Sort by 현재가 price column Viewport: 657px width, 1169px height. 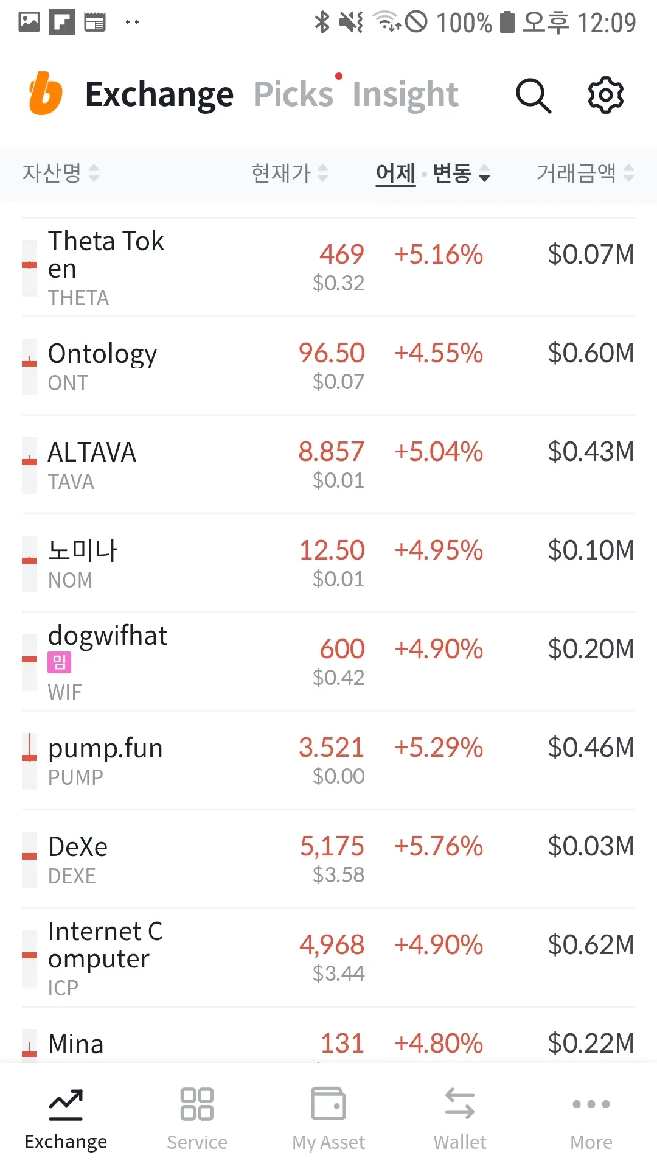tap(290, 174)
